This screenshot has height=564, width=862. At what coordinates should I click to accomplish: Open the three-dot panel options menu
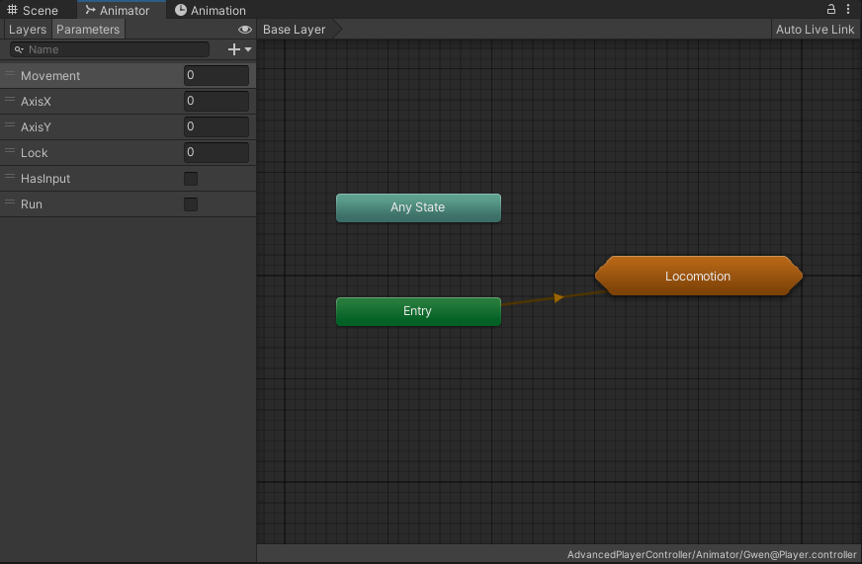(x=848, y=9)
